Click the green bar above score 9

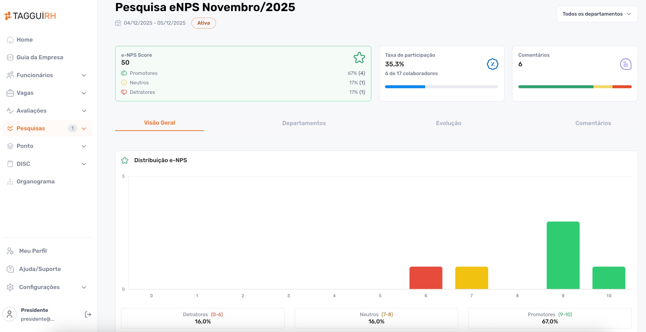coord(563,255)
